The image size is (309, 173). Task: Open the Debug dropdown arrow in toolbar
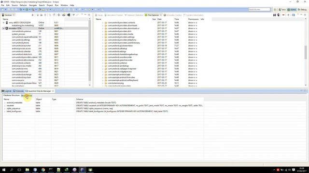click(24, 10)
